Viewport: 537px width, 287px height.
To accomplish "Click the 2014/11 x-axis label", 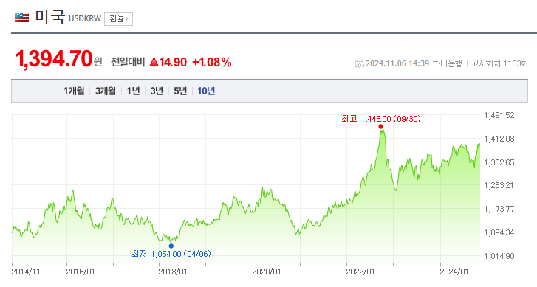I will (26, 272).
